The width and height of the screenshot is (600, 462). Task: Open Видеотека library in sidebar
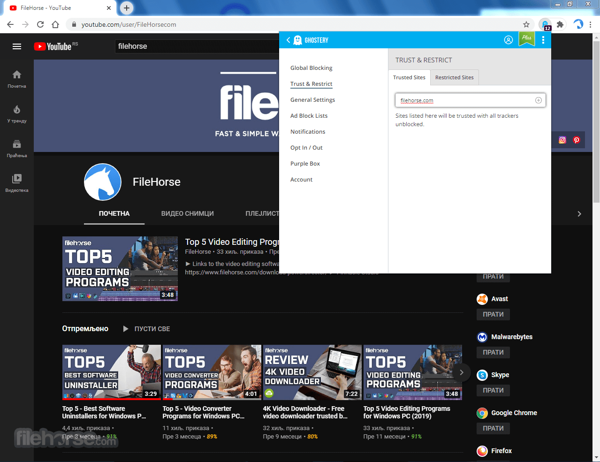pyautogui.click(x=17, y=183)
